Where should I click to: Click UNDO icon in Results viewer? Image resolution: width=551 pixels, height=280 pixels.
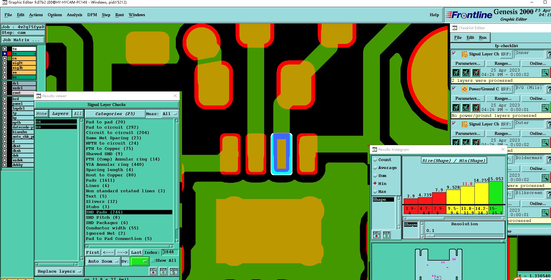click(174, 271)
